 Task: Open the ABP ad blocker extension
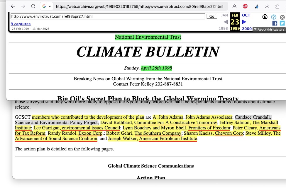click(245, 6)
